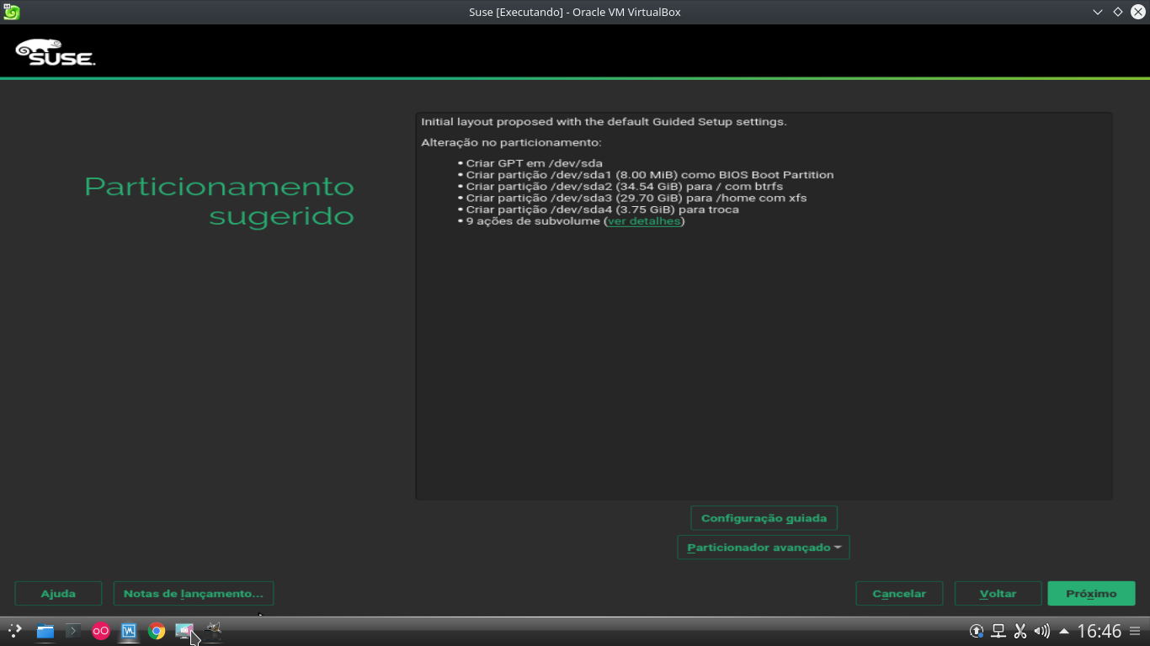Open the Konsole terminal taskbar icon

73,631
